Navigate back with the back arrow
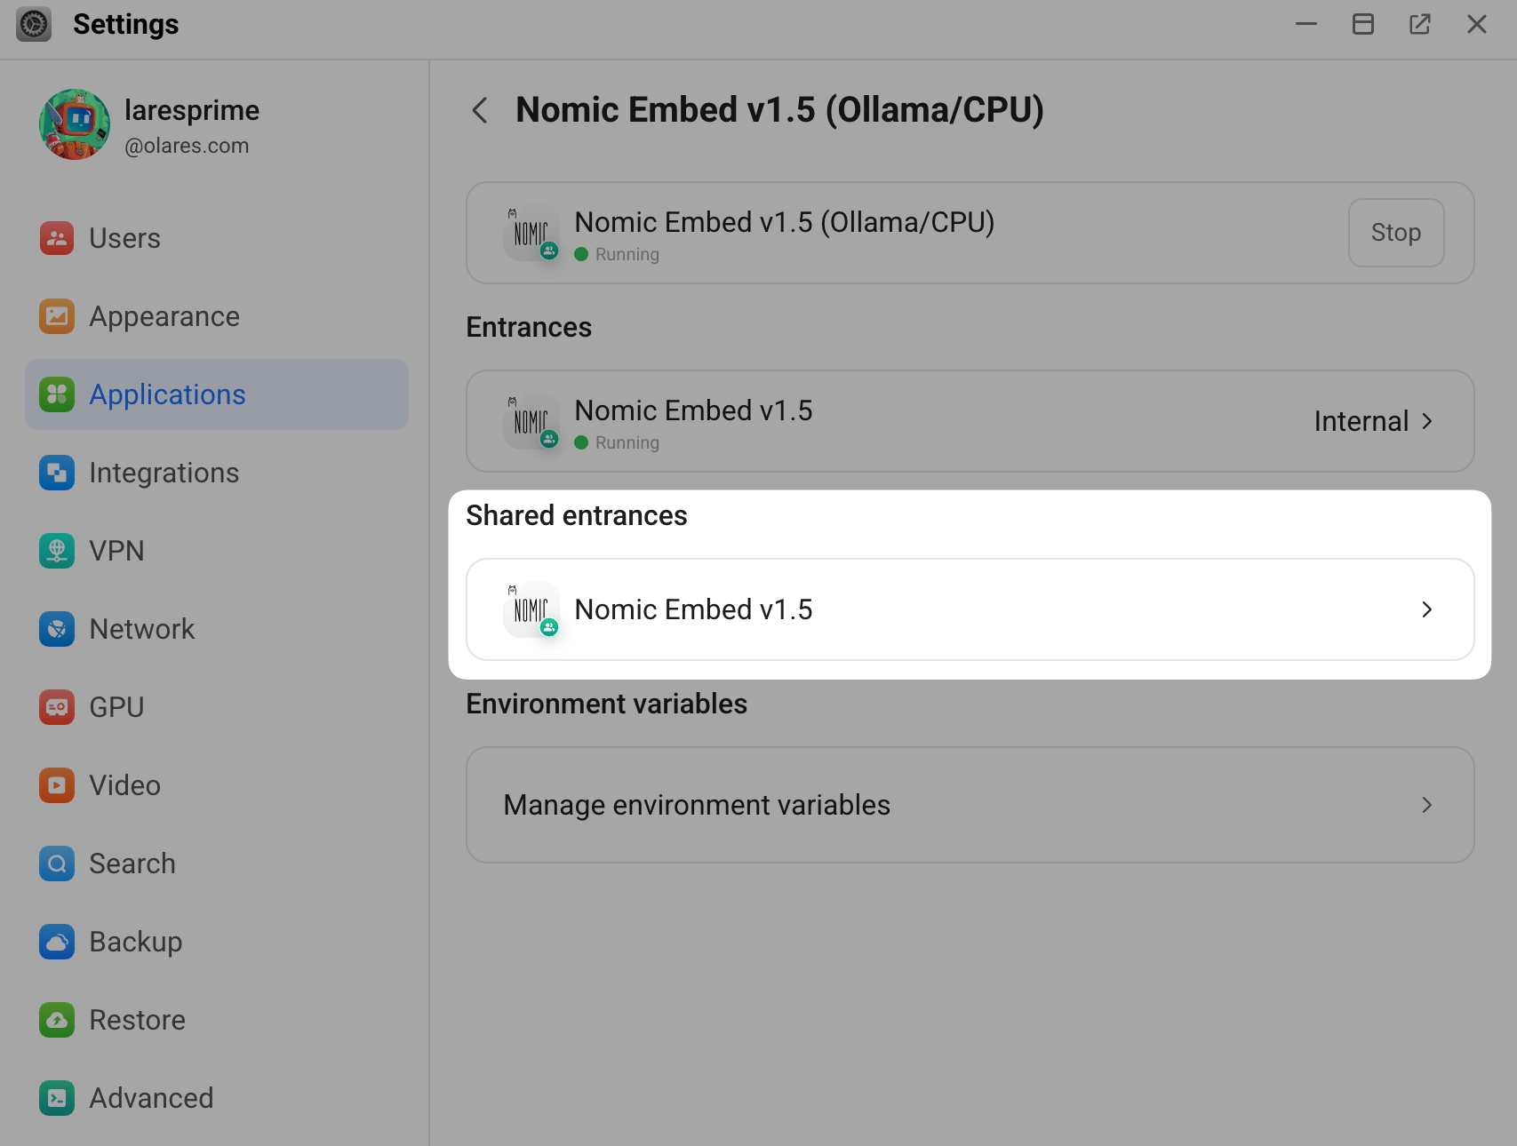This screenshot has width=1517, height=1146. (479, 110)
